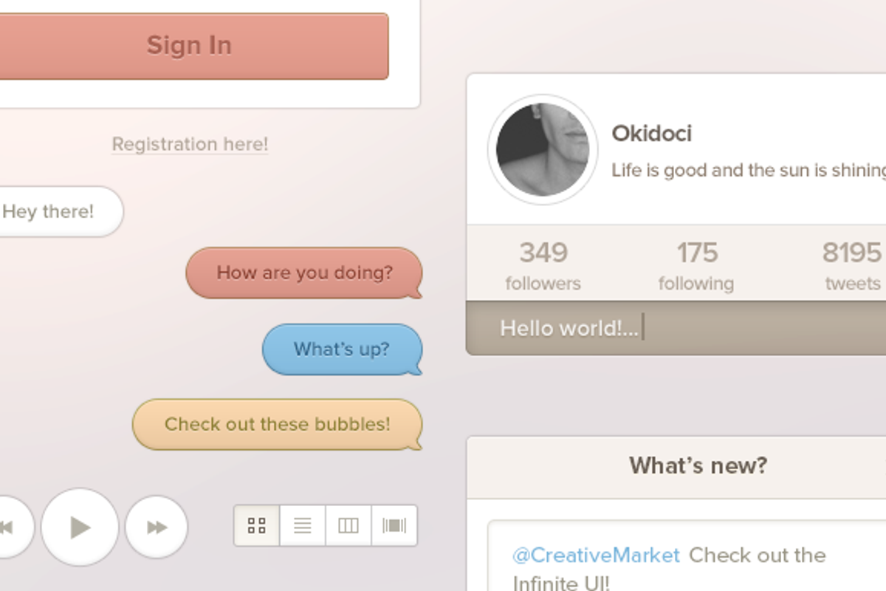Screen dimensions: 886x591
Task: Click the 'Check out these bubbles!' message
Action: [x=277, y=424]
